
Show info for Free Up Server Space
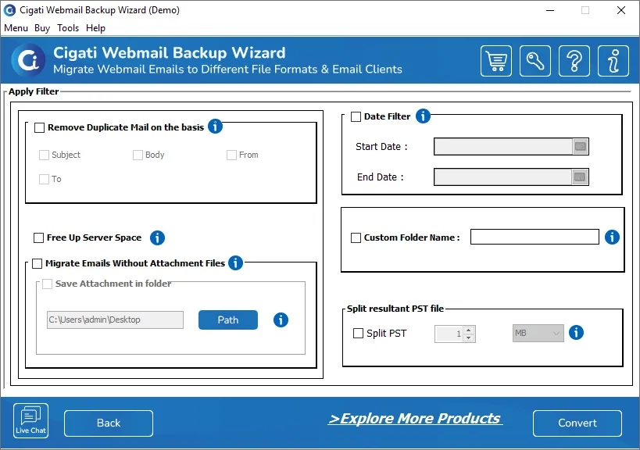[157, 237]
